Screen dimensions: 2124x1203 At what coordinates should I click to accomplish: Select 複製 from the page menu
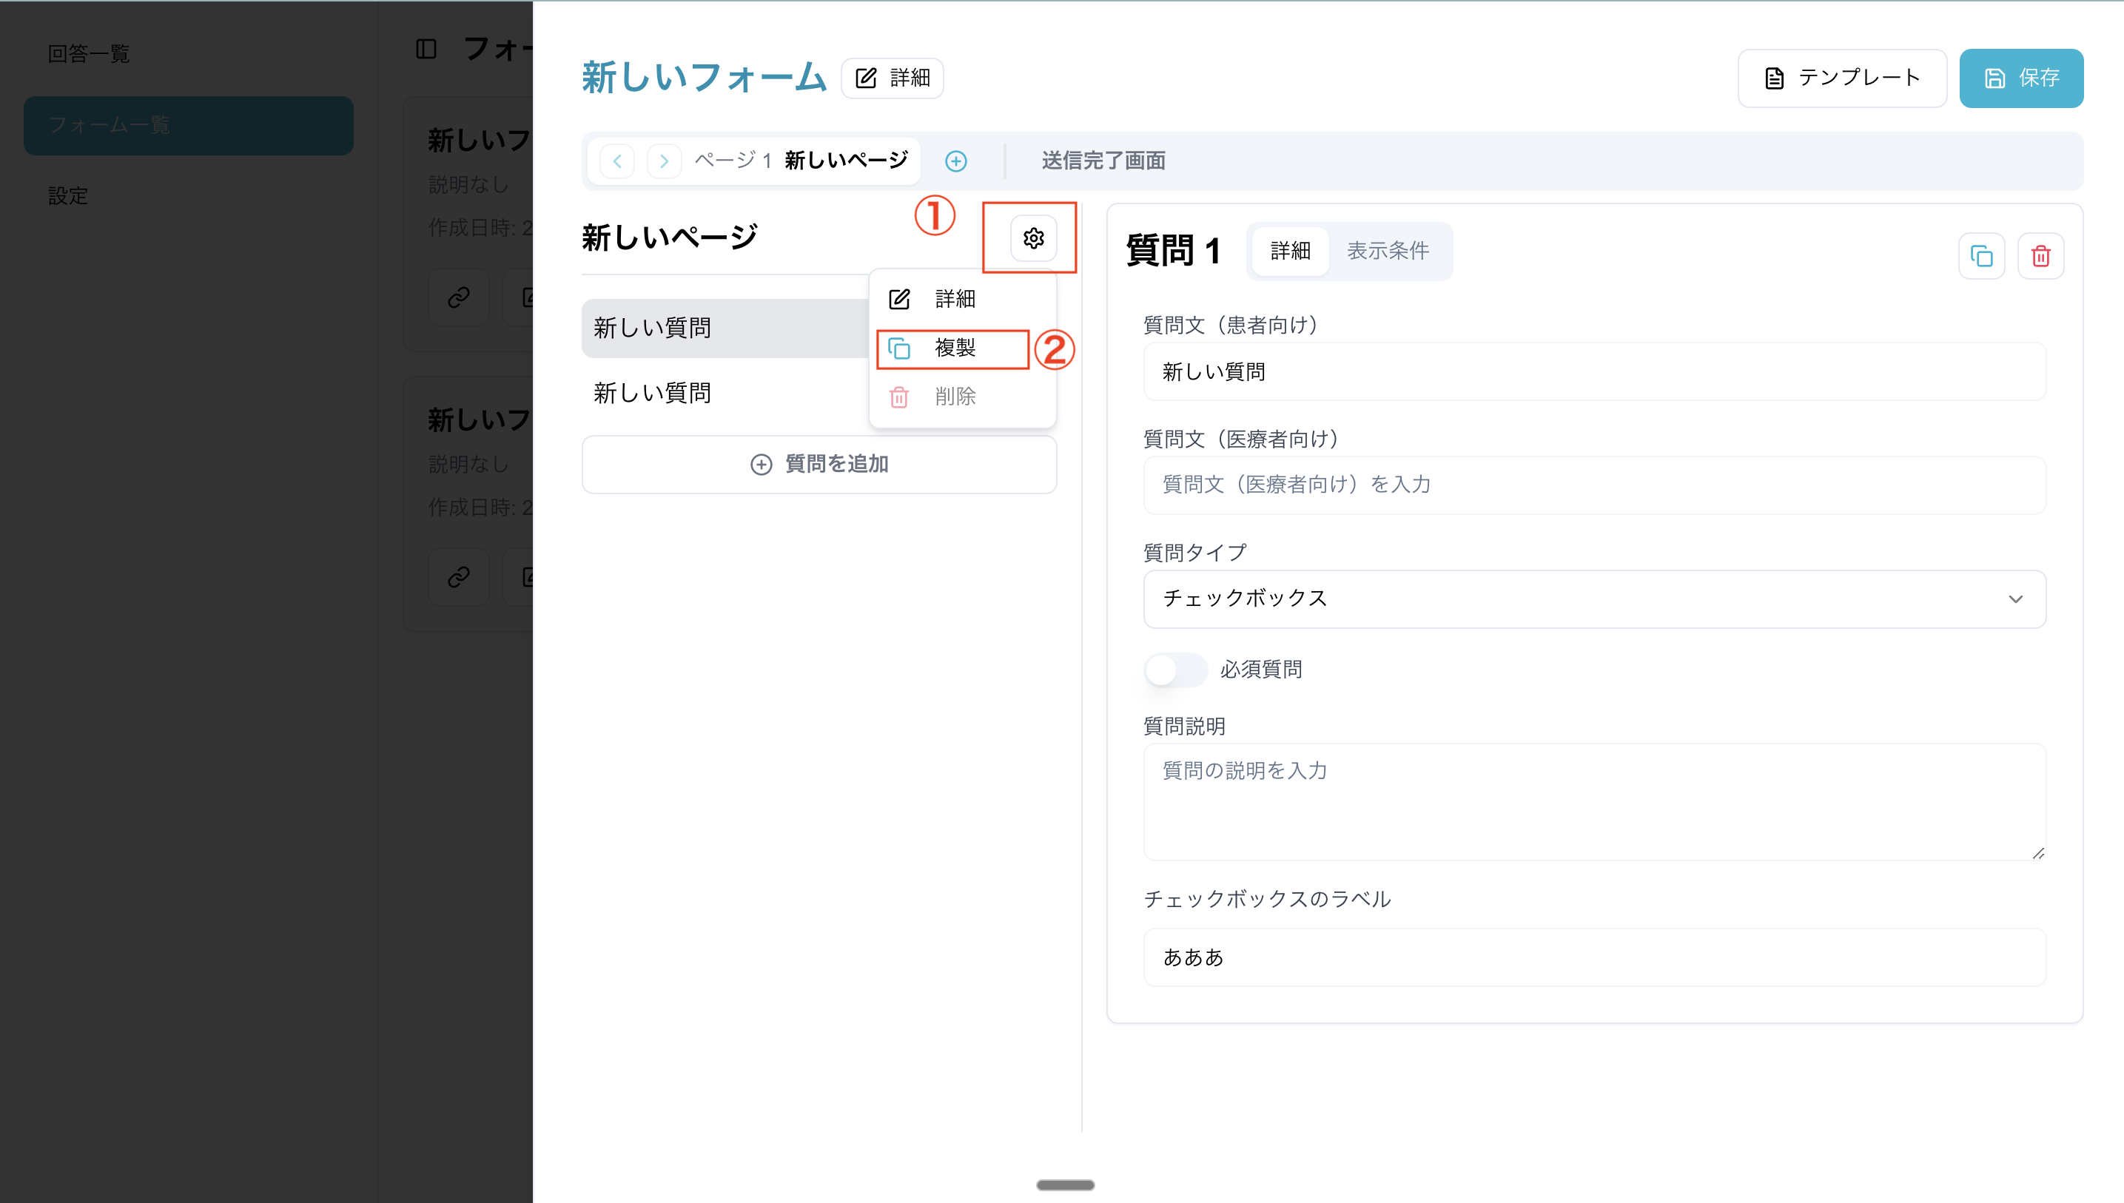(x=954, y=348)
